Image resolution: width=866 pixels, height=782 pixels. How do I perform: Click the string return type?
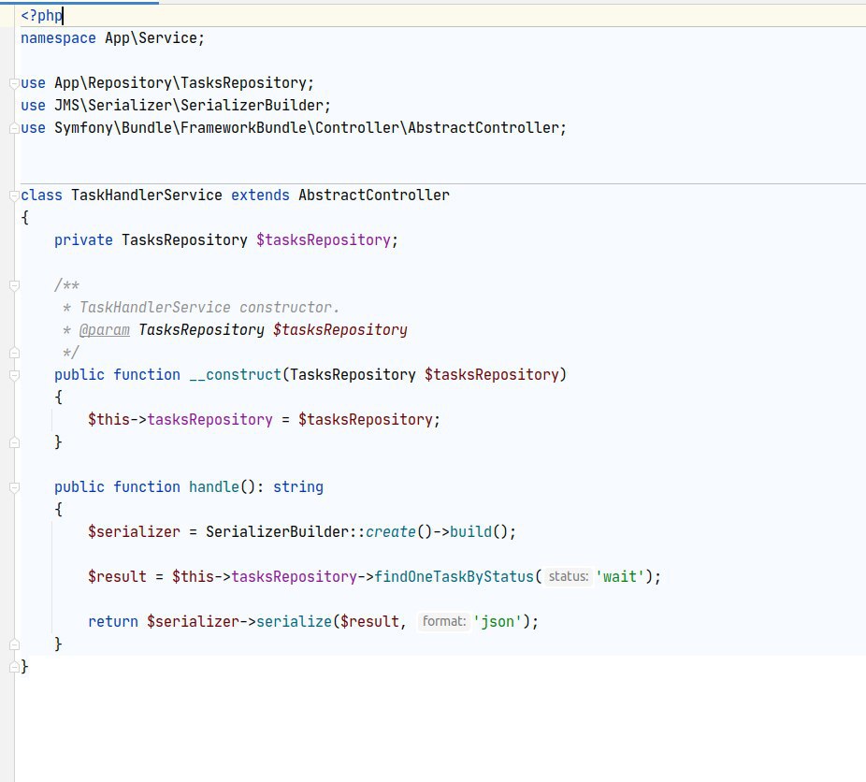(297, 487)
